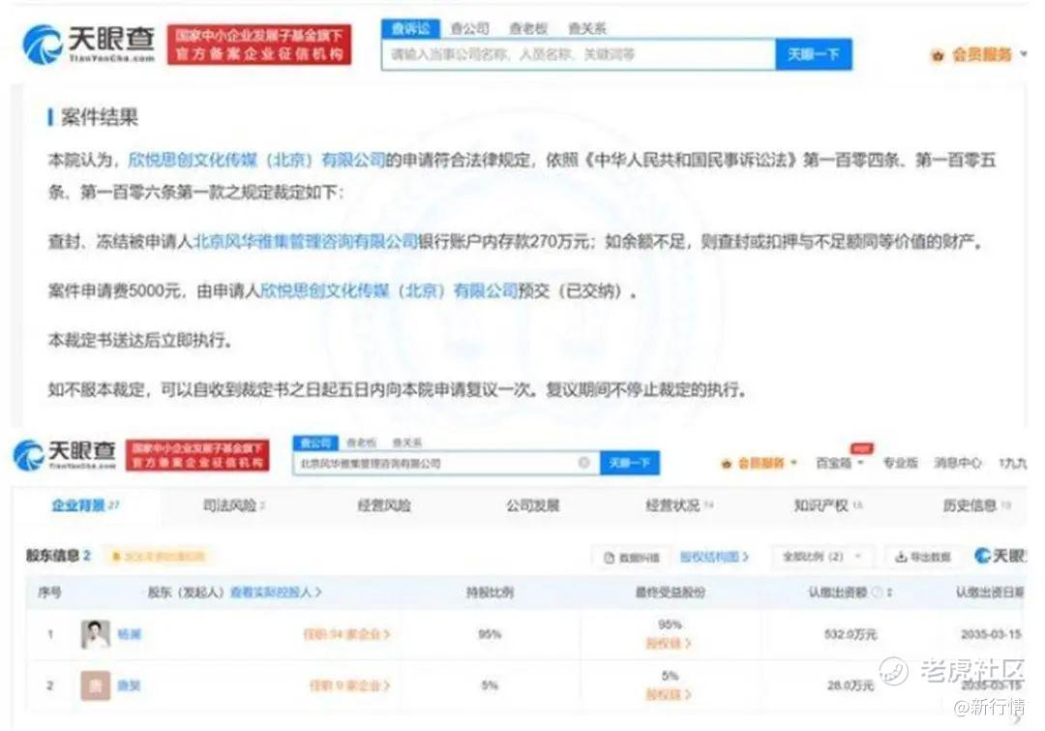The width and height of the screenshot is (1045, 731).
Task: Focus the search field containing 北京风华雅集管理咨询有限公司
Action: (x=446, y=463)
